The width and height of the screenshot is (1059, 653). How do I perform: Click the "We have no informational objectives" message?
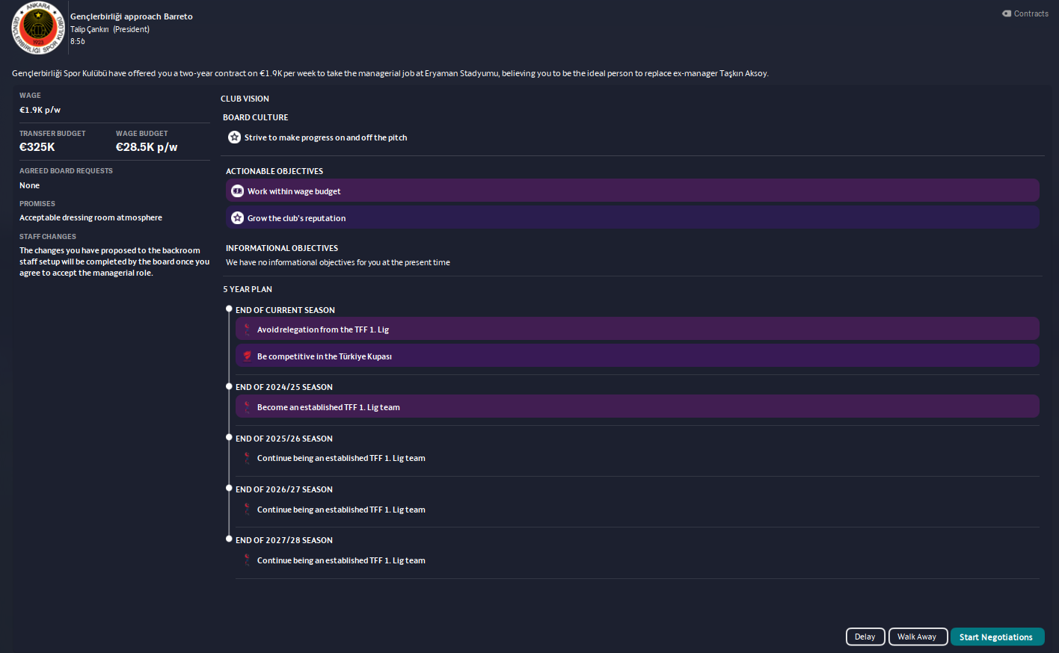click(338, 262)
